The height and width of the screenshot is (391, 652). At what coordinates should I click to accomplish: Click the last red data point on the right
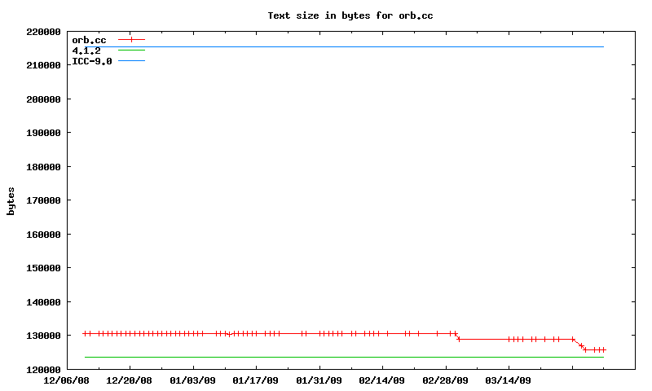604,349
